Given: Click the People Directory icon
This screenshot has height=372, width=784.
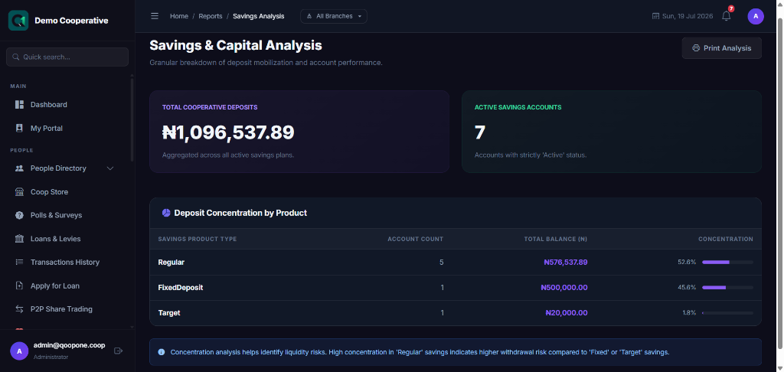Looking at the screenshot, I should (19, 168).
